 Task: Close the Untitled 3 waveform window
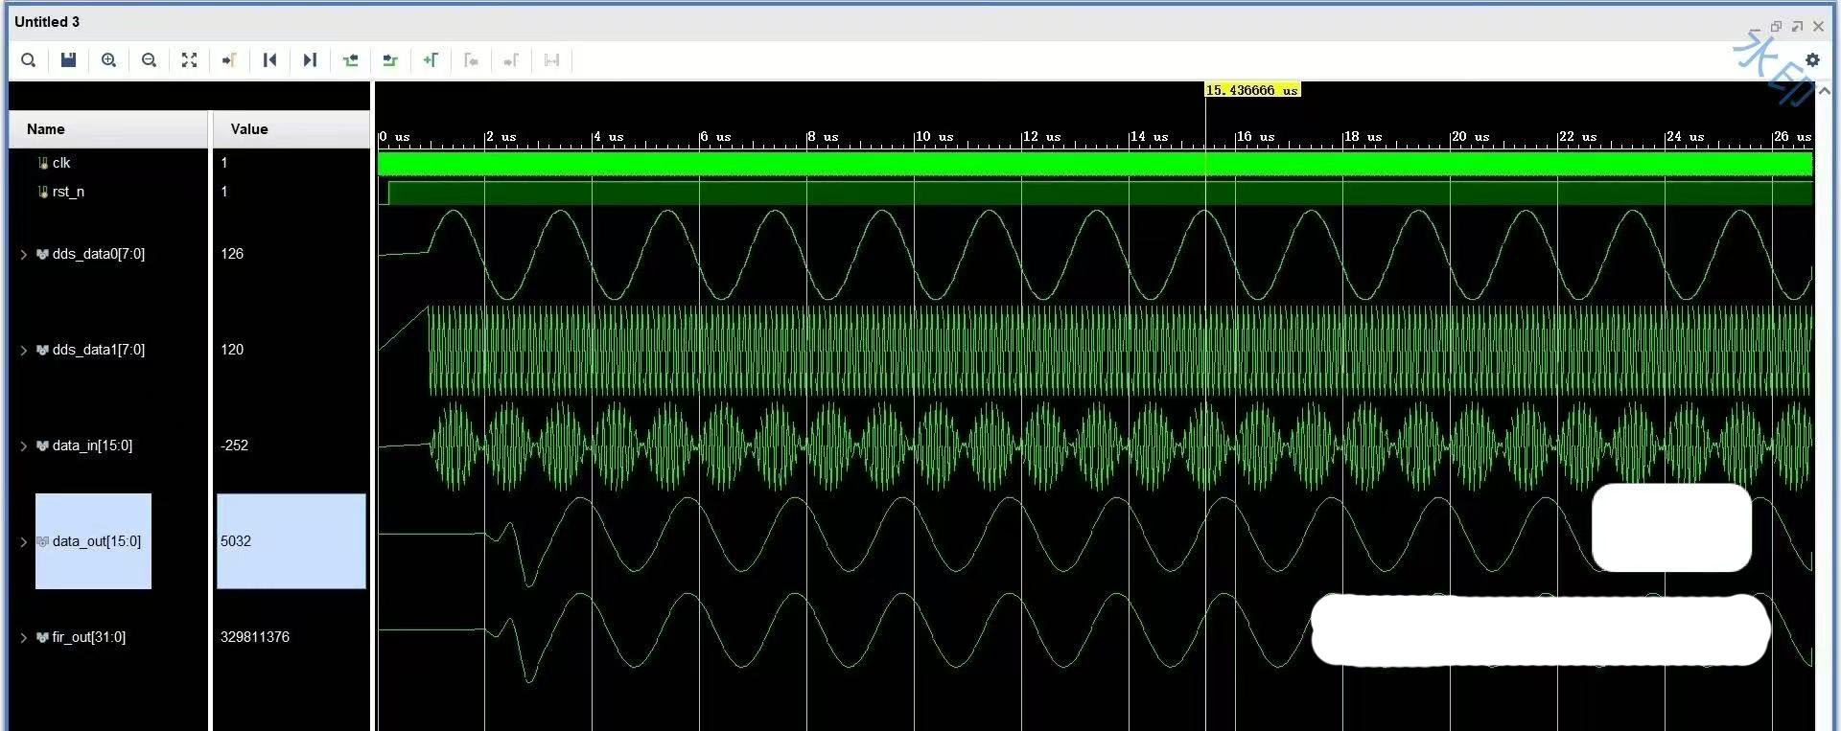click(1818, 26)
